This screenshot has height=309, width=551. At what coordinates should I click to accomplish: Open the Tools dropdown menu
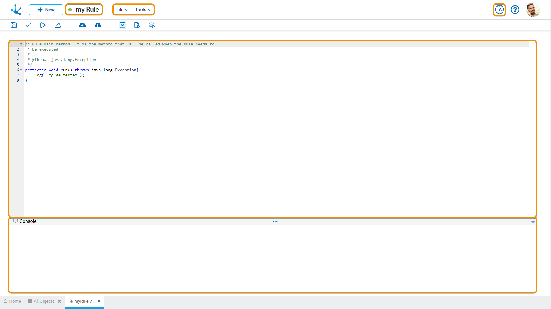143,10
